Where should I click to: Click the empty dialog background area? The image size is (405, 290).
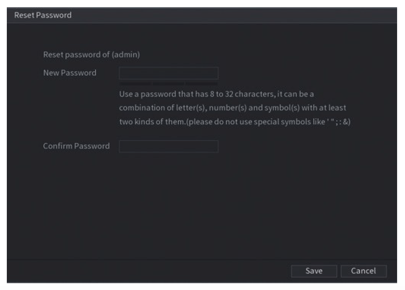click(201, 205)
